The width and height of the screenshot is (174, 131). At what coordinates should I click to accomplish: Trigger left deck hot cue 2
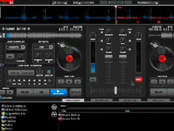pos(69,82)
